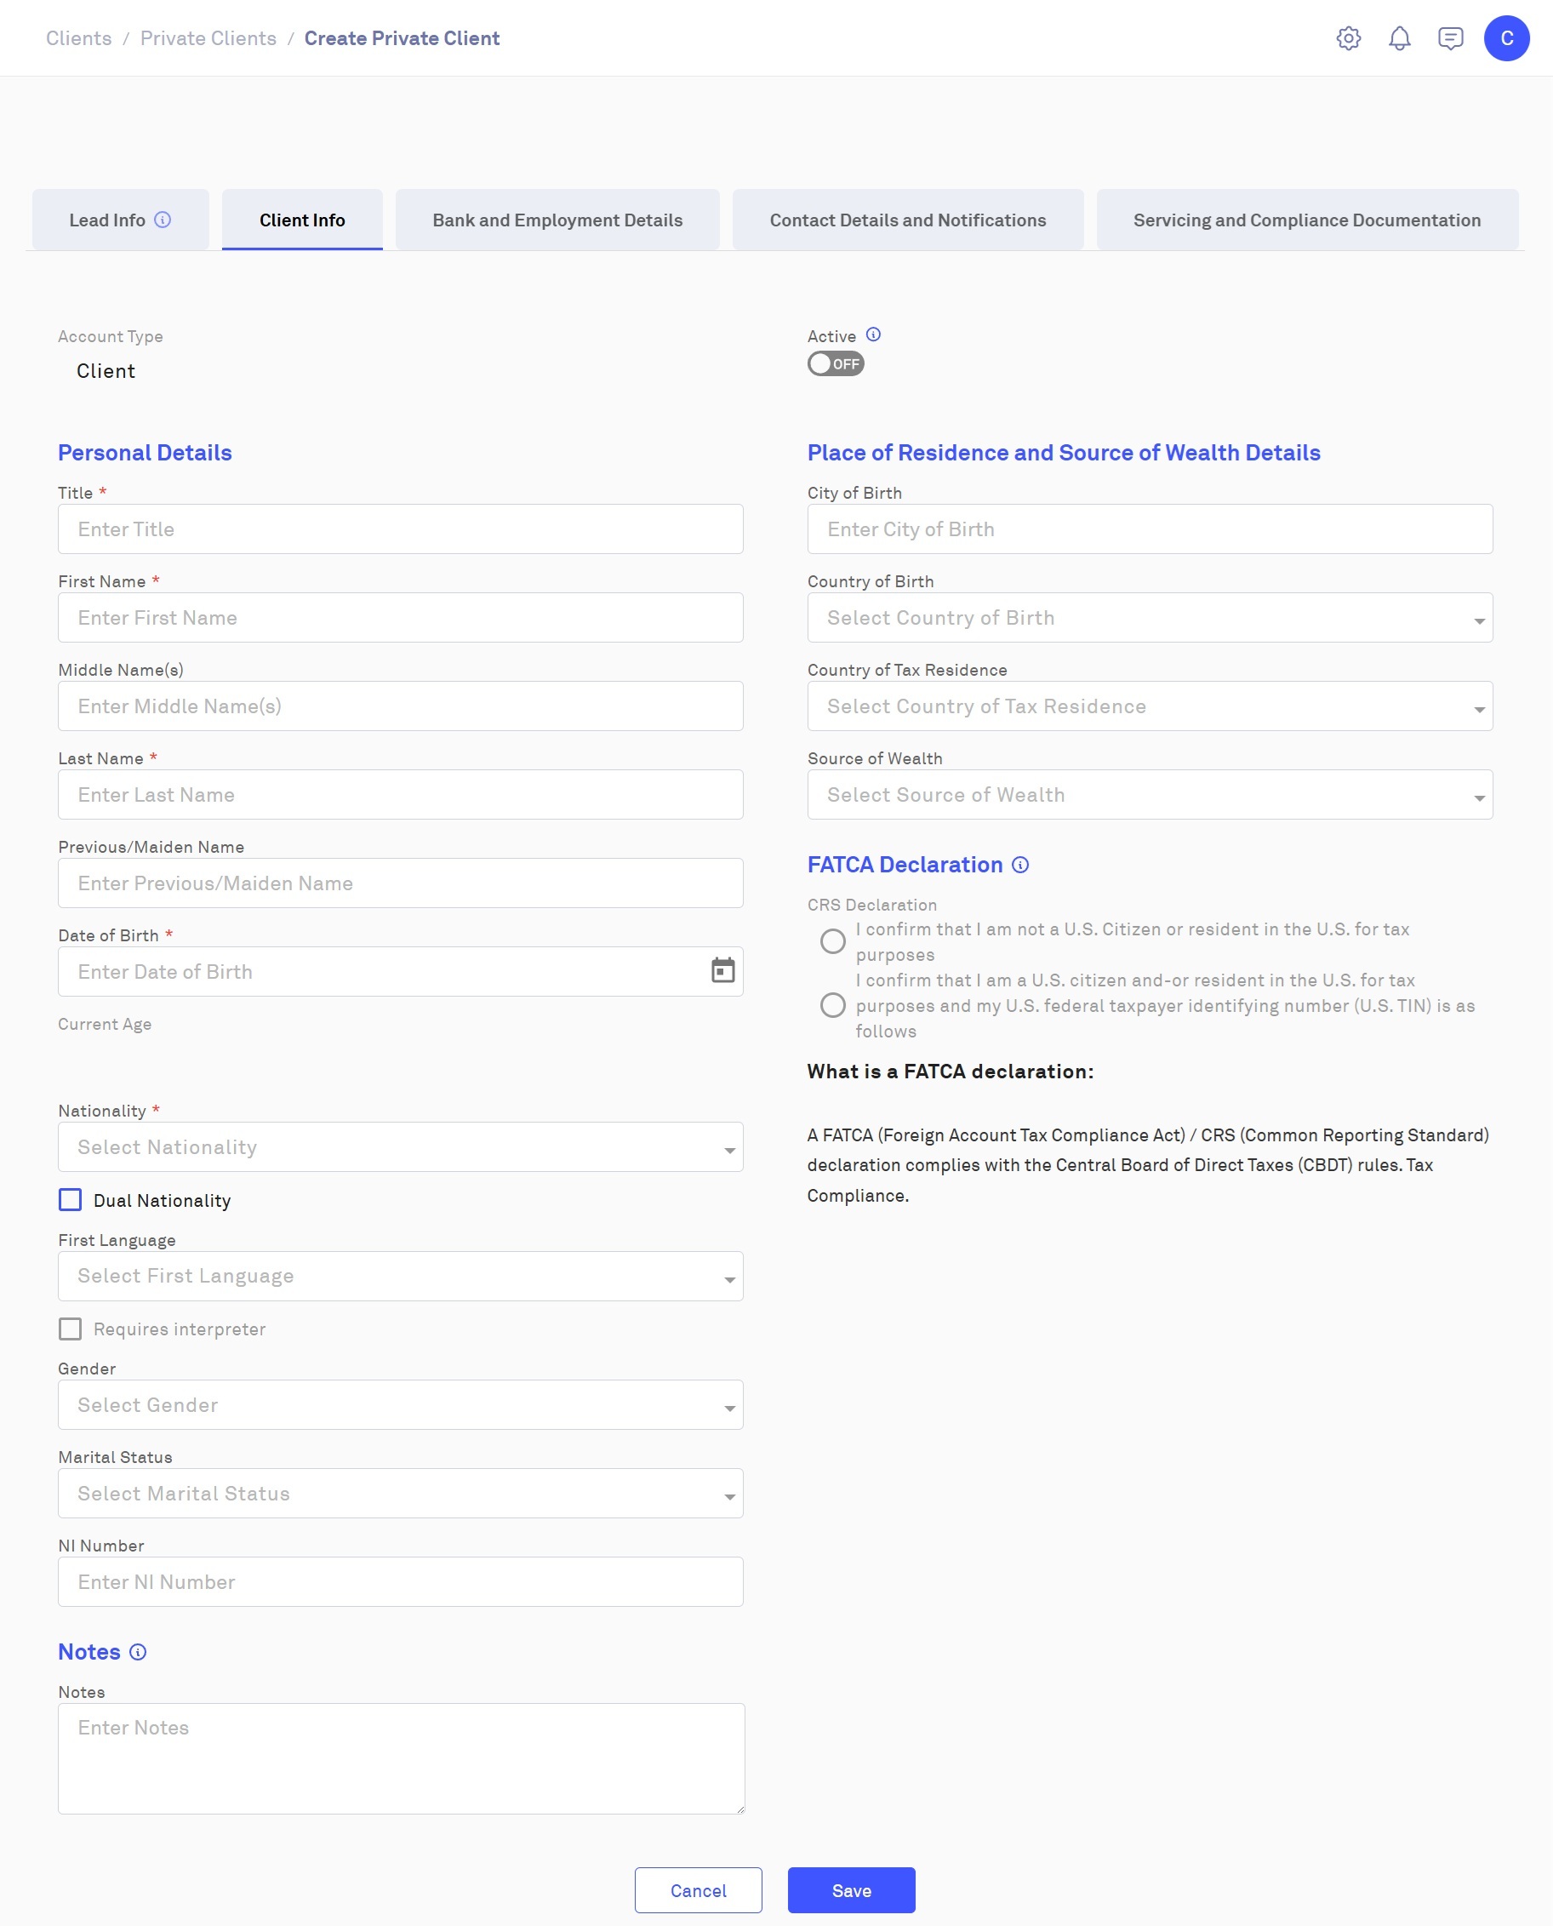The image size is (1553, 1926).
Task: Focus the Enter First Name field
Action: click(x=400, y=617)
